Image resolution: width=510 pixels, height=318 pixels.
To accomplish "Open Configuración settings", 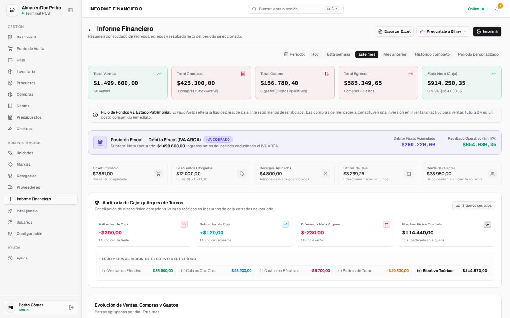I will click(41, 234).
